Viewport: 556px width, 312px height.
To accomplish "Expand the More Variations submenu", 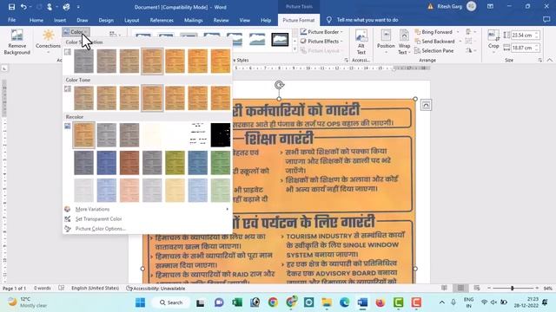I will 147,209.
